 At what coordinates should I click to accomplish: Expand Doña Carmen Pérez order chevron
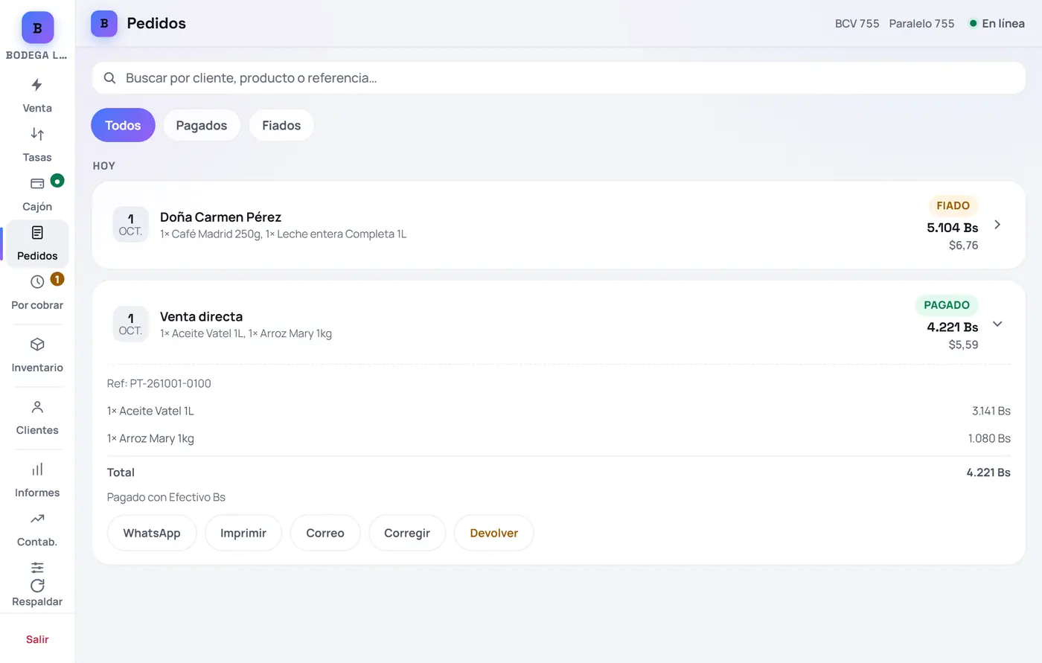pos(997,225)
